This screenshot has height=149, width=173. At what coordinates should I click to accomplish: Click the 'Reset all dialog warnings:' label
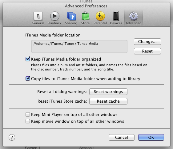pyautogui.click(x=62, y=92)
